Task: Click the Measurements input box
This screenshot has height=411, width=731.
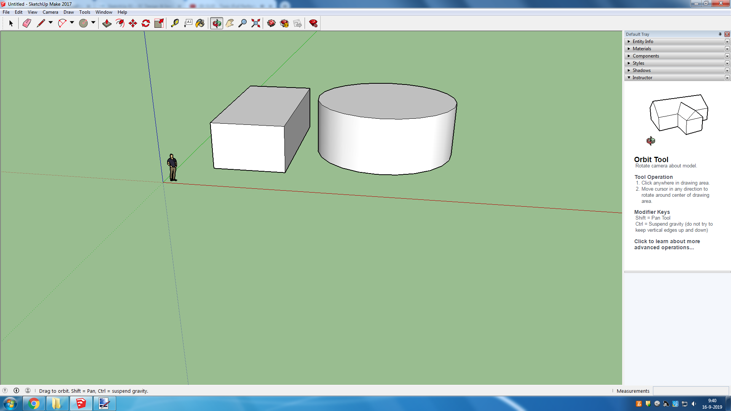Action: 691,391
